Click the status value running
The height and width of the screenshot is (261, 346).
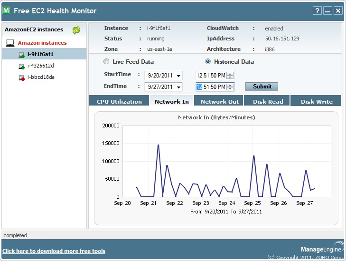156,39
